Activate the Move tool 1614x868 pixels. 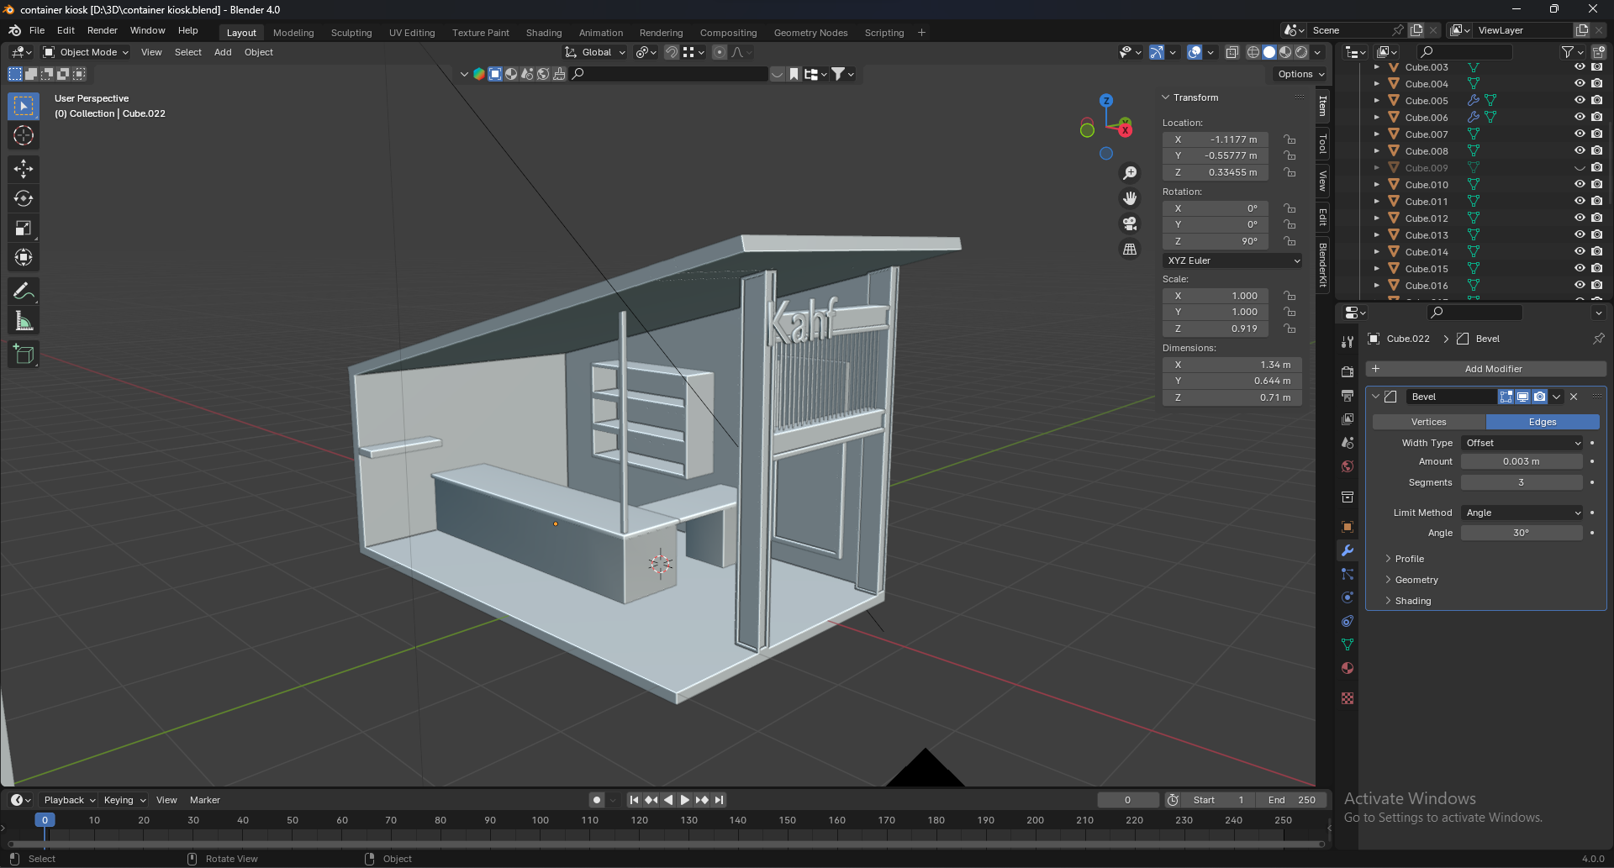(x=24, y=169)
